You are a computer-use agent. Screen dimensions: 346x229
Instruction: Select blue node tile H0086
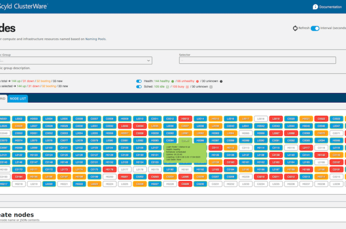(x=200, y=141)
